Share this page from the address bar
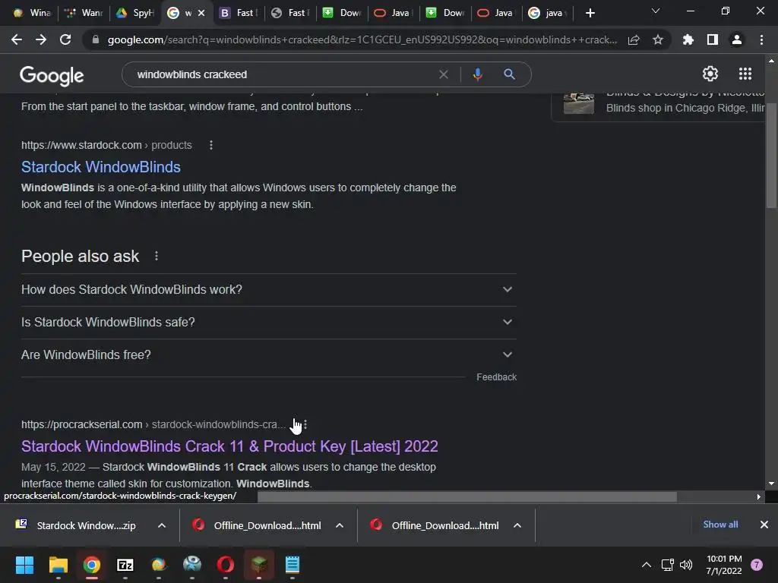778x583 pixels. point(634,39)
